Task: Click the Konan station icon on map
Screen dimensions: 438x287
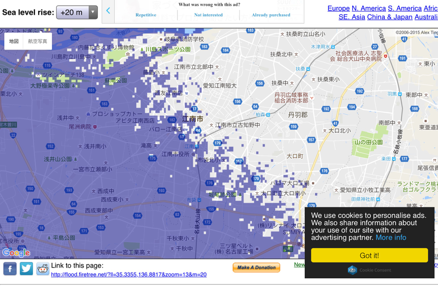Action: click(197, 146)
